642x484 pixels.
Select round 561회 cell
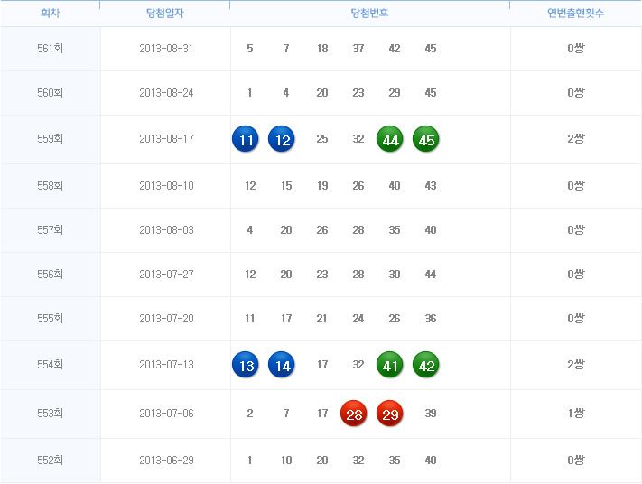(50, 49)
